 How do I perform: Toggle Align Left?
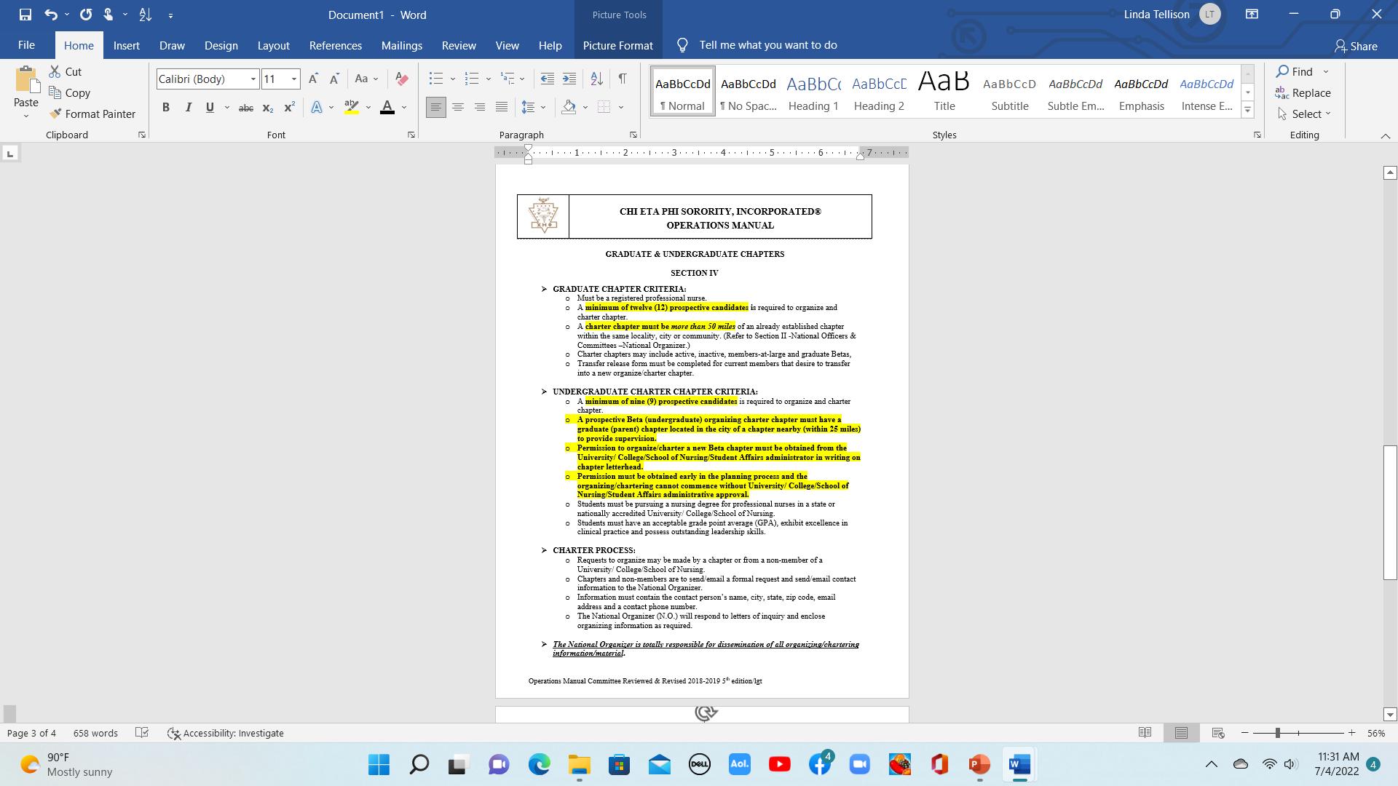[436, 108]
